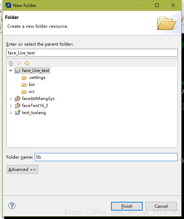Select the bin folder label

tap(32, 85)
